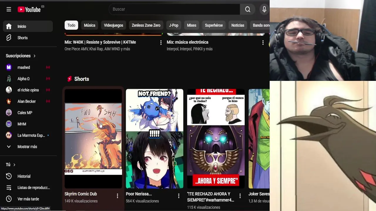The height and width of the screenshot is (211, 376).
Task: Expand the Tú section chevron
Action: pos(14,165)
